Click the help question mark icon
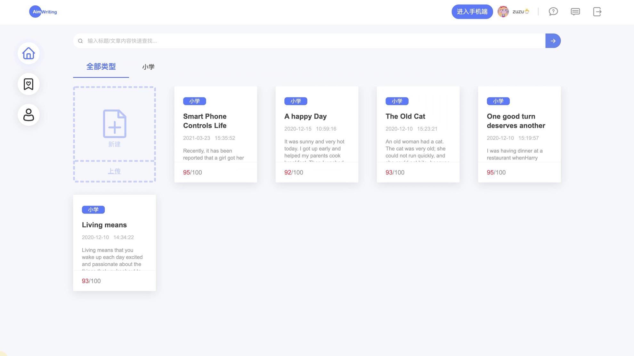Image resolution: width=634 pixels, height=356 pixels. pos(553,12)
